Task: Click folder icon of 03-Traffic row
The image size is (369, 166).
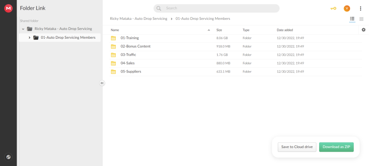Action: tap(113, 55)
